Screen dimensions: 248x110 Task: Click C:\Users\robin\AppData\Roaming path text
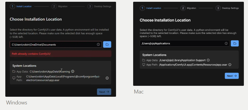coord(50,72)
